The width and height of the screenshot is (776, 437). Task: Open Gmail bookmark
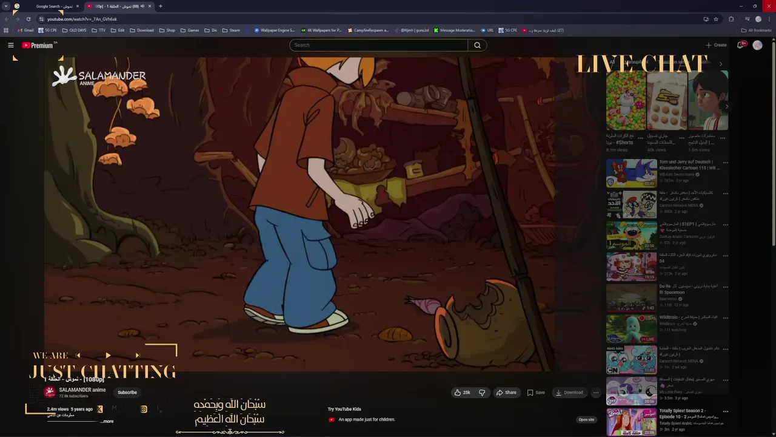pyautogui.click(x=25, y=30)
